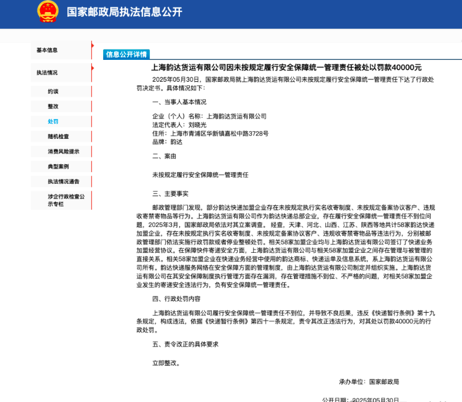Select the 处罚 section in the sidebar

pyautogui.click(x=53, y=122)
